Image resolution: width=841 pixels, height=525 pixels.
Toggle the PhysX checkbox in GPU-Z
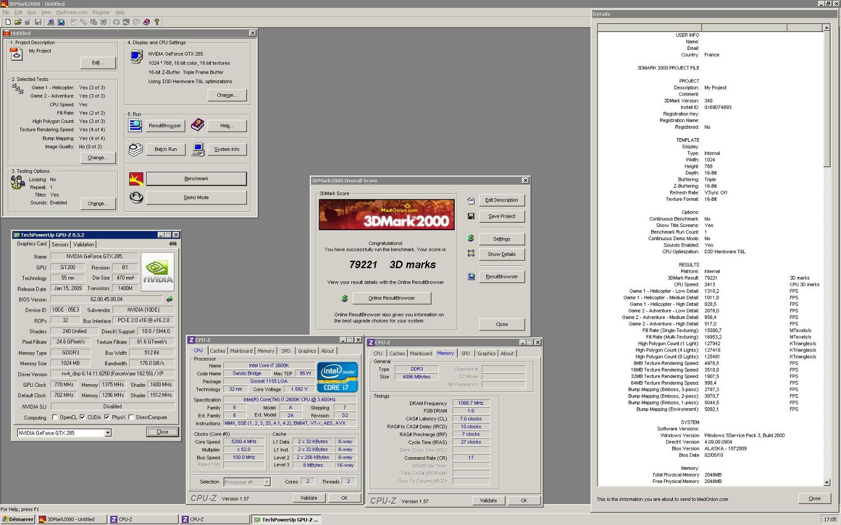coord(107,417)
